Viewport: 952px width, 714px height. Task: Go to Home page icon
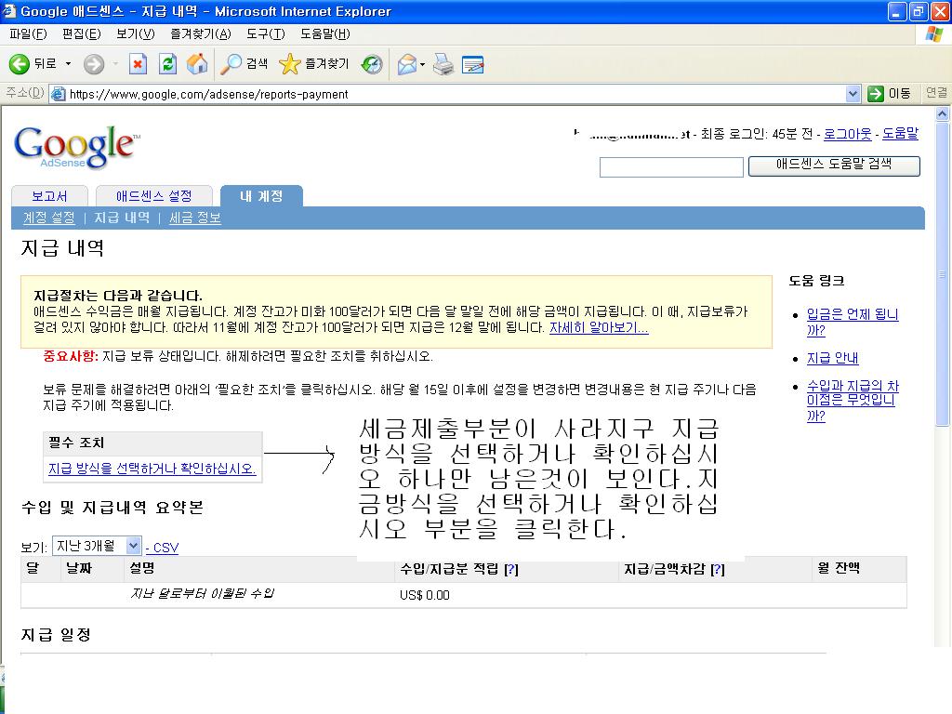(197, 64)
